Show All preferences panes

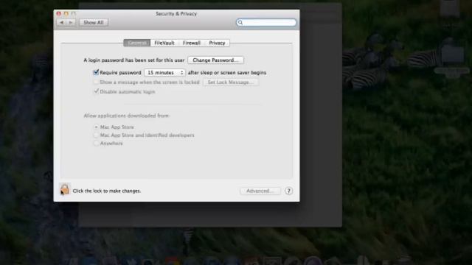tap(94, 22)
